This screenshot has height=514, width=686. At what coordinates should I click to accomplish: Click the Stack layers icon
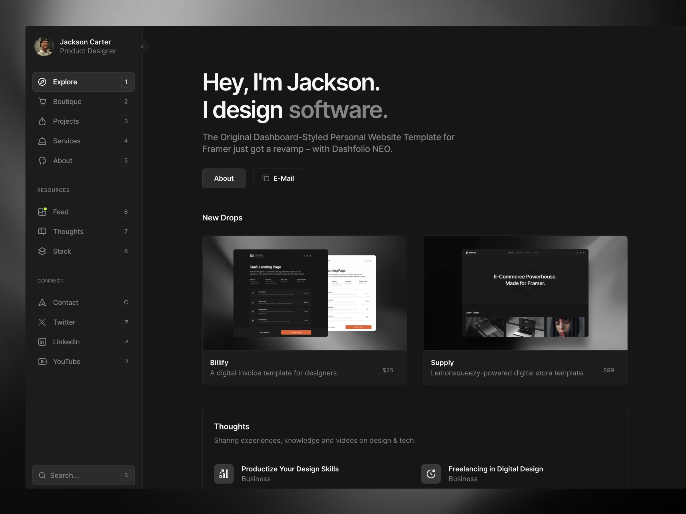[x=42, y=250]
